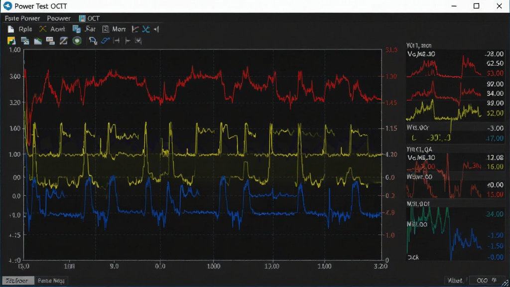
Task: Click the value 12.08 in the second panel
Action: pos(495,157)
